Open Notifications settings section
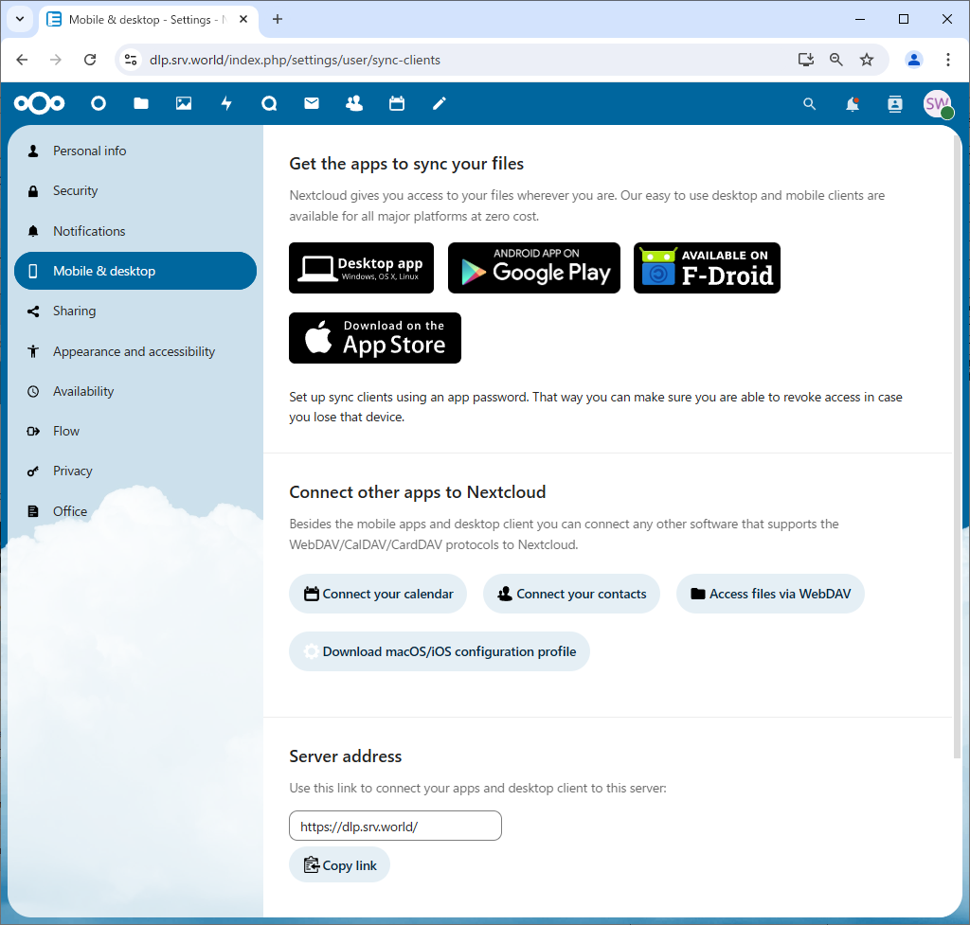The width and height of the screenshot is (970, 925). [x=135, y=231]
